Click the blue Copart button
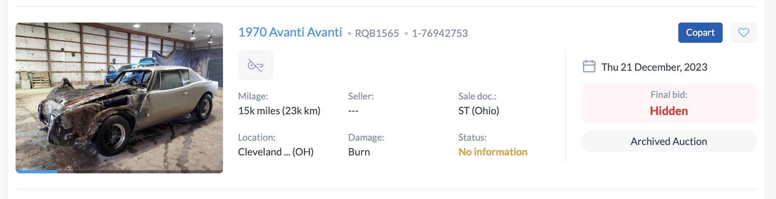 700,33
